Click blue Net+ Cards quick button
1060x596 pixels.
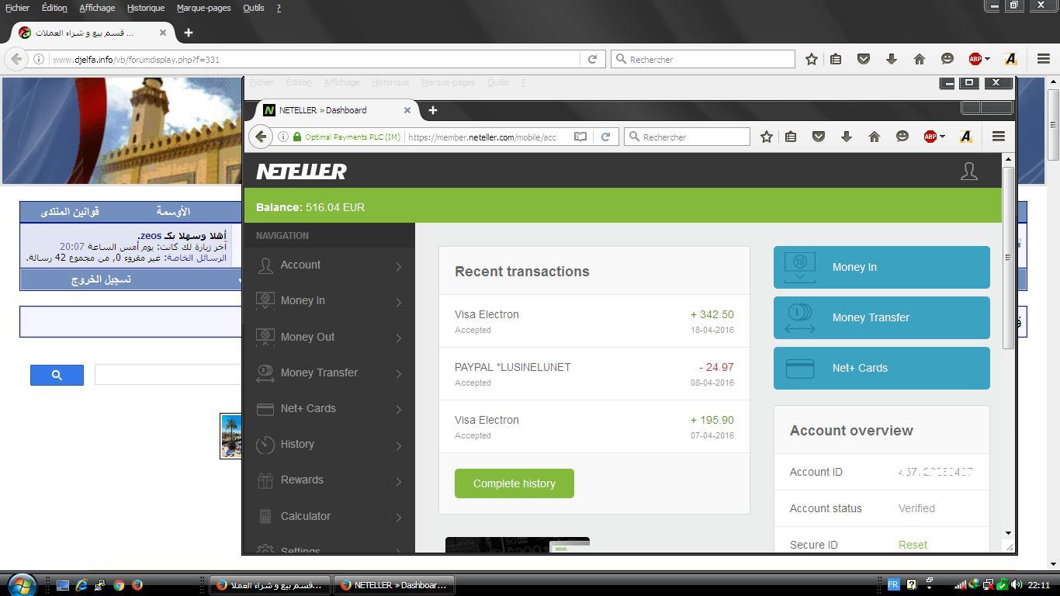[x=882, y=368]
